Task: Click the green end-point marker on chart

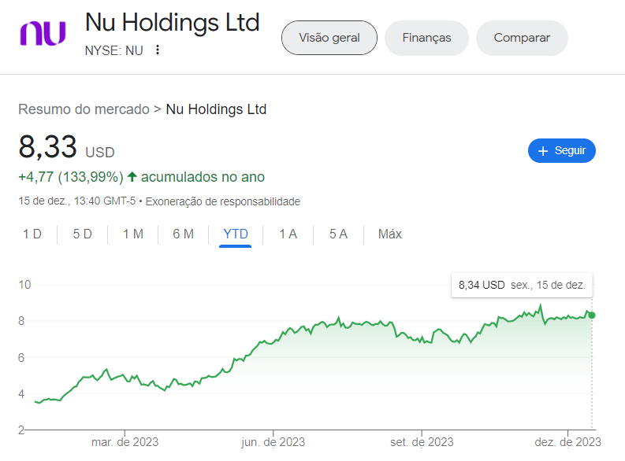Action: point(592,315)
